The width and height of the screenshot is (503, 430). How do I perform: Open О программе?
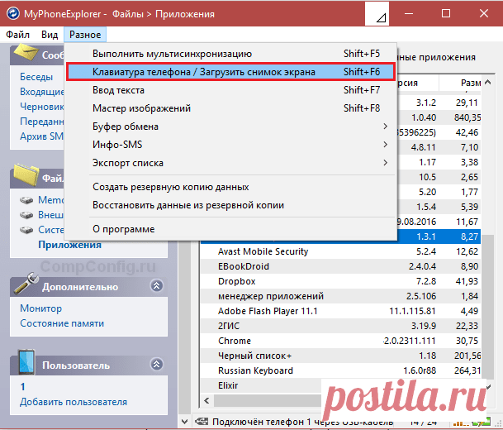230,229
